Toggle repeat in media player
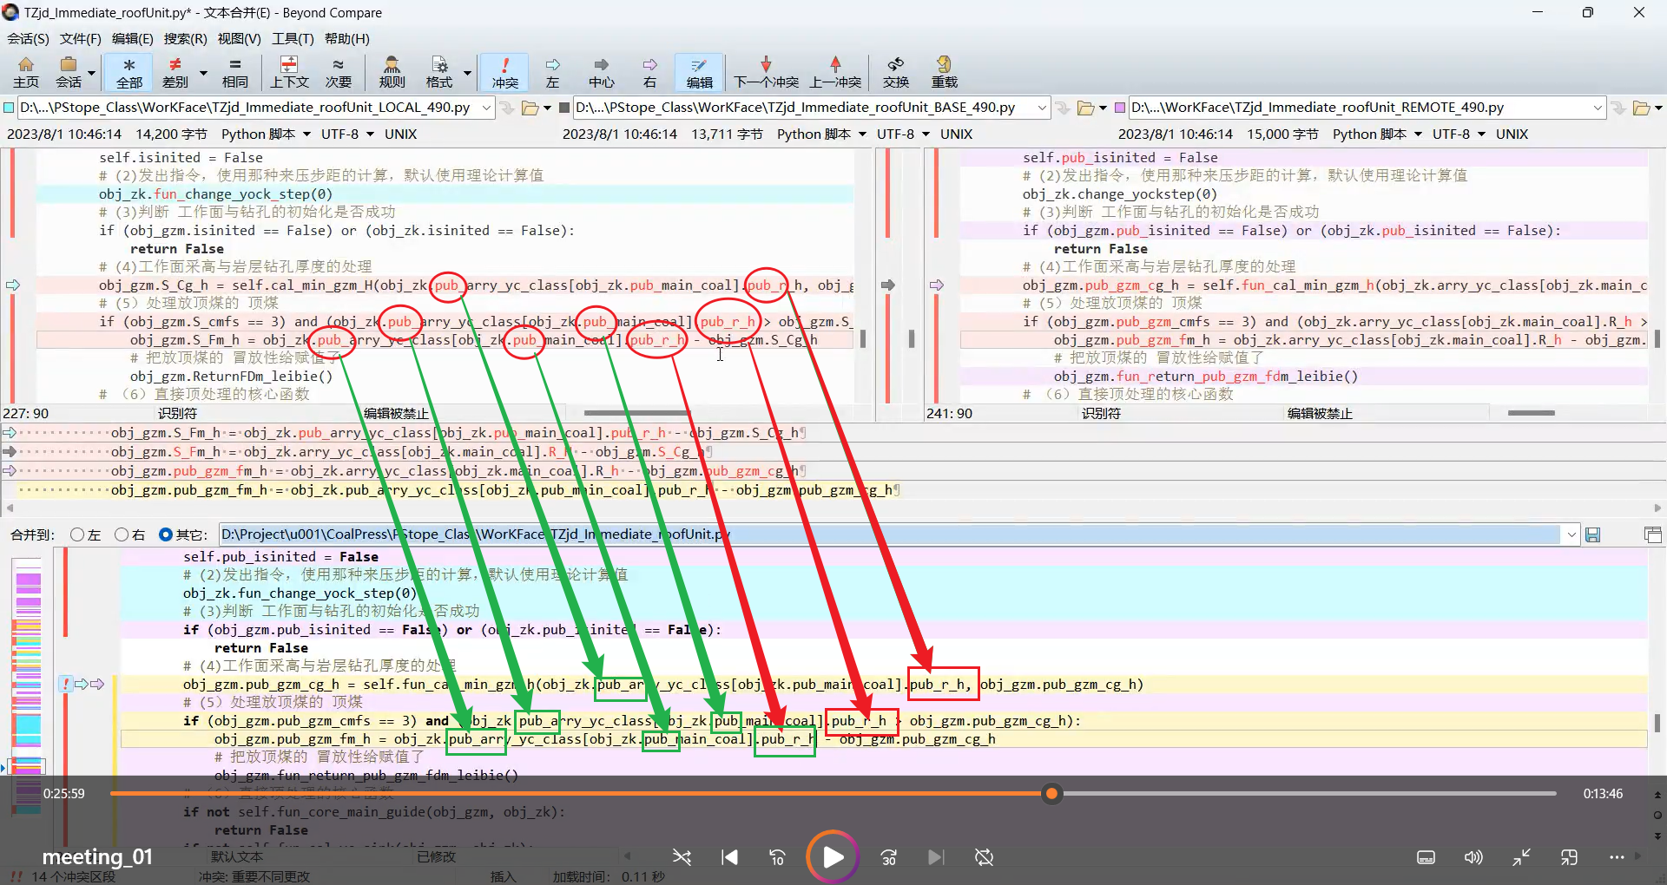Image resolution: width=1667 pixels, height=885 pixels. (x=984, y=857)
